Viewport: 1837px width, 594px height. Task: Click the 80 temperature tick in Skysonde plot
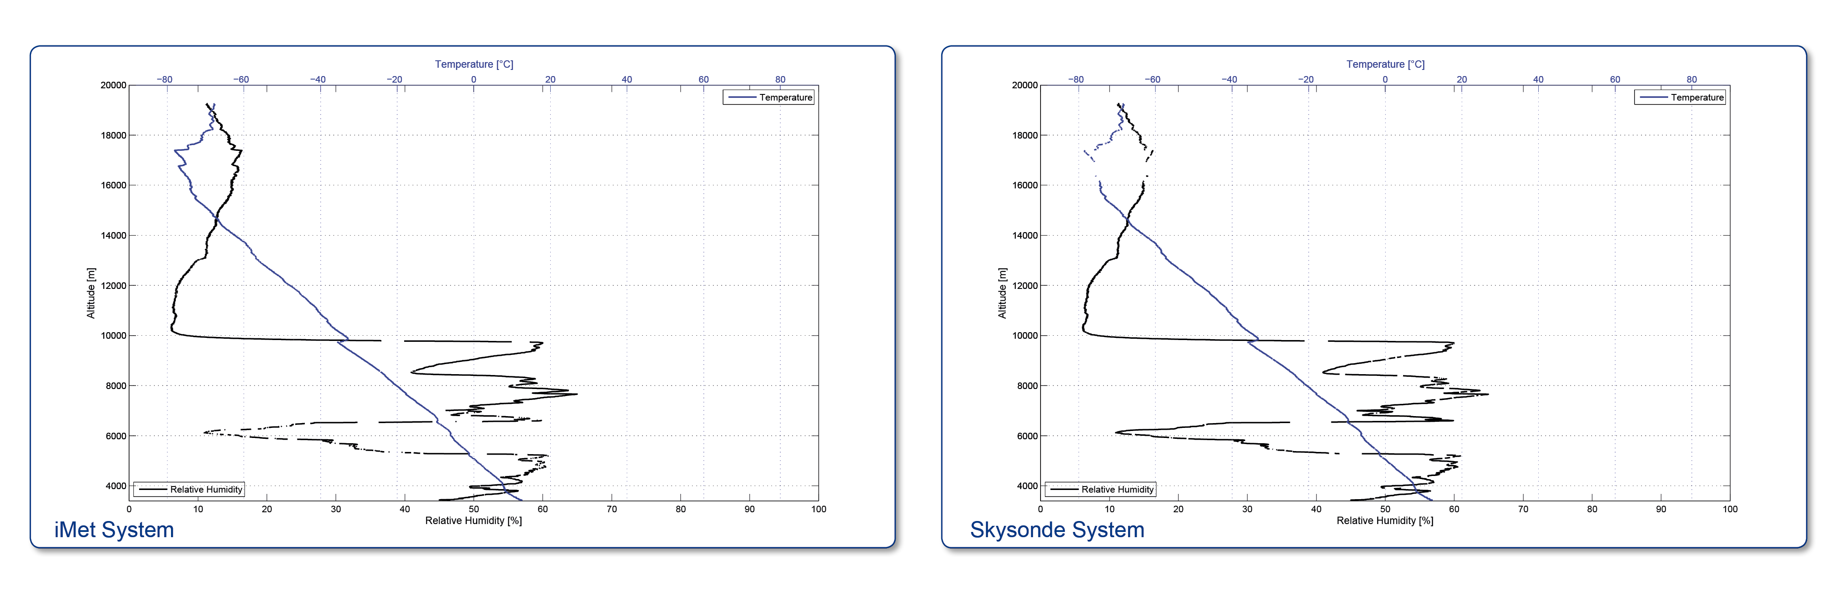point(1691,80)
